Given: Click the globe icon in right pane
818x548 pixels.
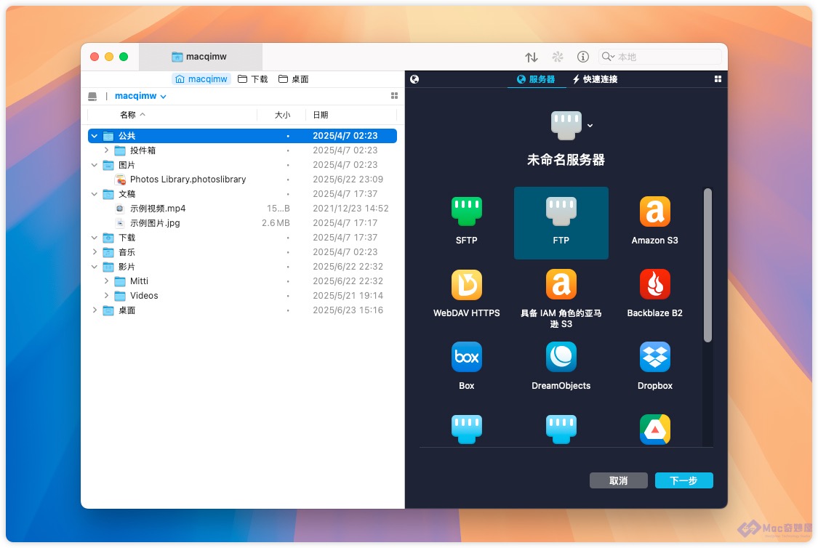Looking at the screenshot, I should point(414,79).
